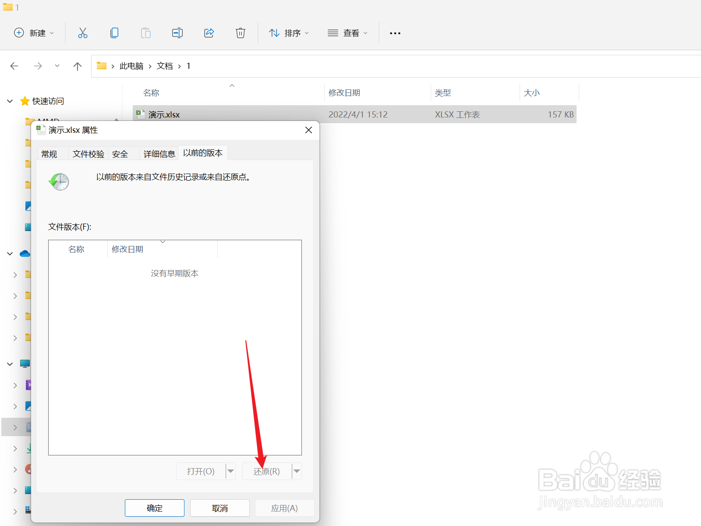The width and height of the screenshot is (701, 526).
Task: Open the 查看 view dropdown
Action: pyautogui.click(x=347, y=33)
